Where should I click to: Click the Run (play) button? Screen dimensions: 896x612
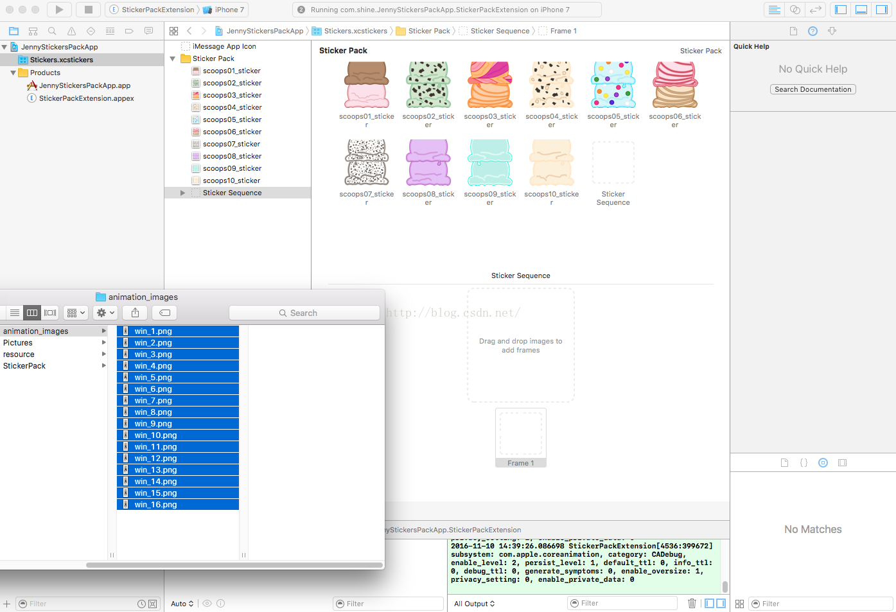[x=59, y=10]
